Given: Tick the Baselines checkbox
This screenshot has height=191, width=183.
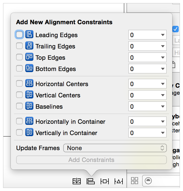Looking at the screenshot, I should coord(19,106).
